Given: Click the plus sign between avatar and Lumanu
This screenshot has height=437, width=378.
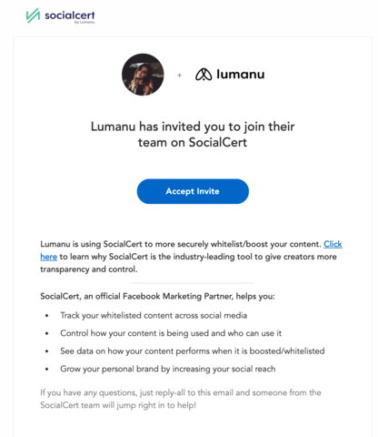Looking at the screenshot, I should [x=179, y=75].
